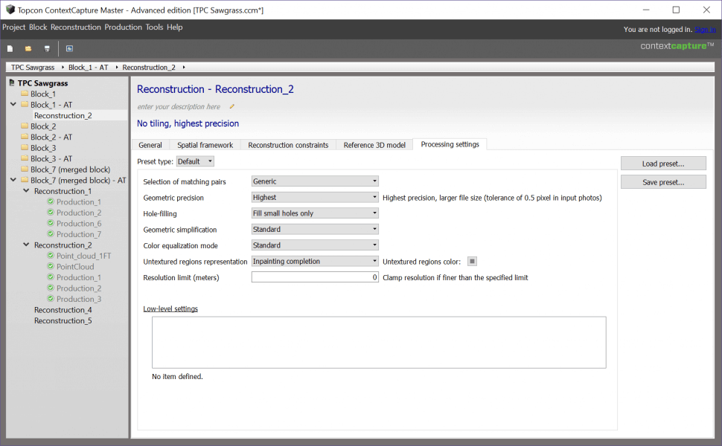Open the Color equalization mode dropdown

coord(315,245)
